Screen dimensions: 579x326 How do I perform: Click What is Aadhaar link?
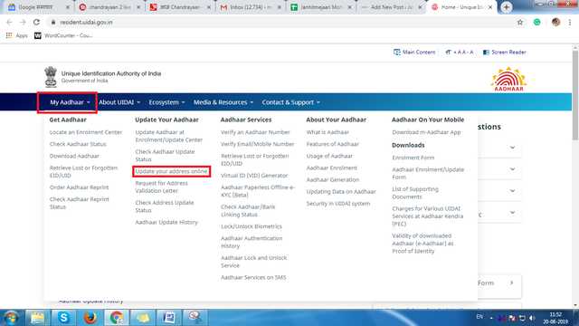327,132
